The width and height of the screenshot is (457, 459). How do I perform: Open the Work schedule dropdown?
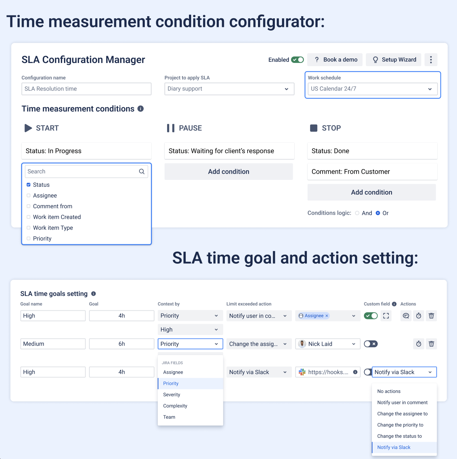click(373, 89)
